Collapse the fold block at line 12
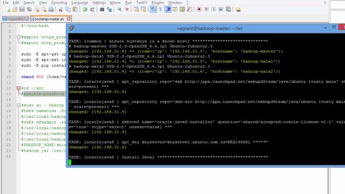This screenshot has width=345, height=194. [19, 88]
